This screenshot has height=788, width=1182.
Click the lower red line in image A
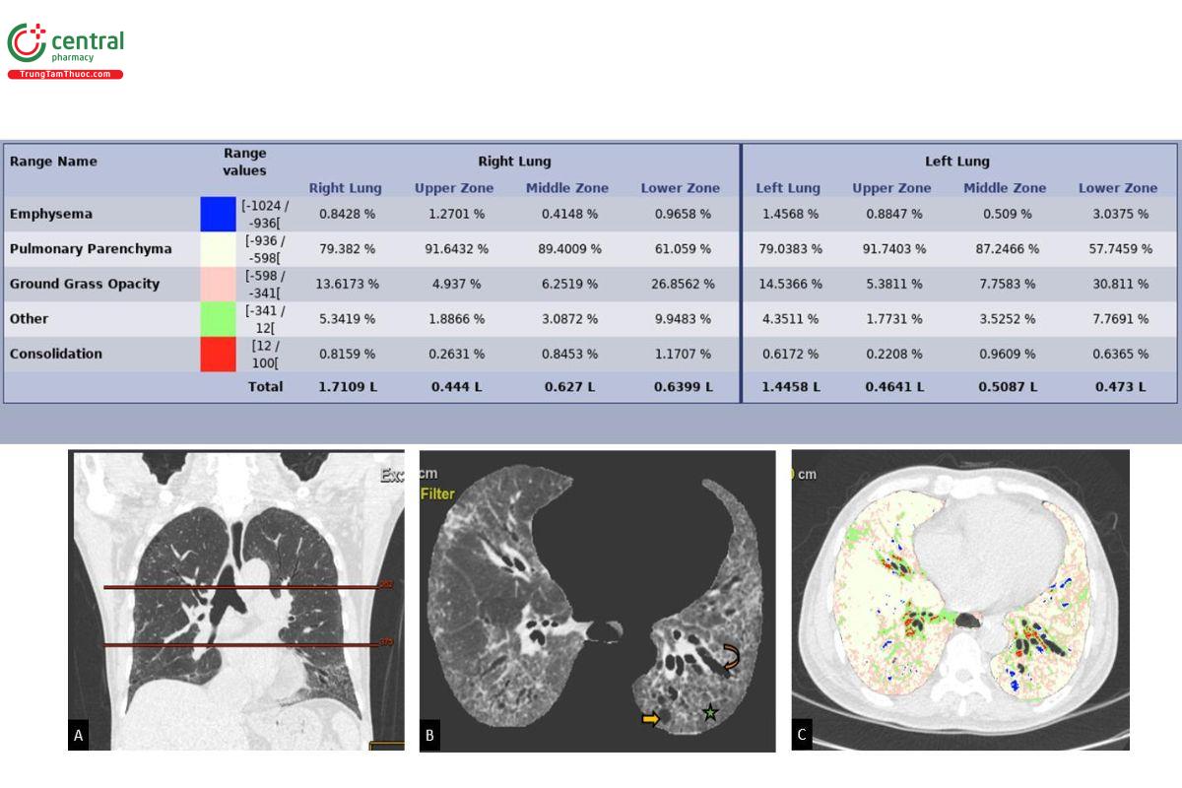click(246, 646)
